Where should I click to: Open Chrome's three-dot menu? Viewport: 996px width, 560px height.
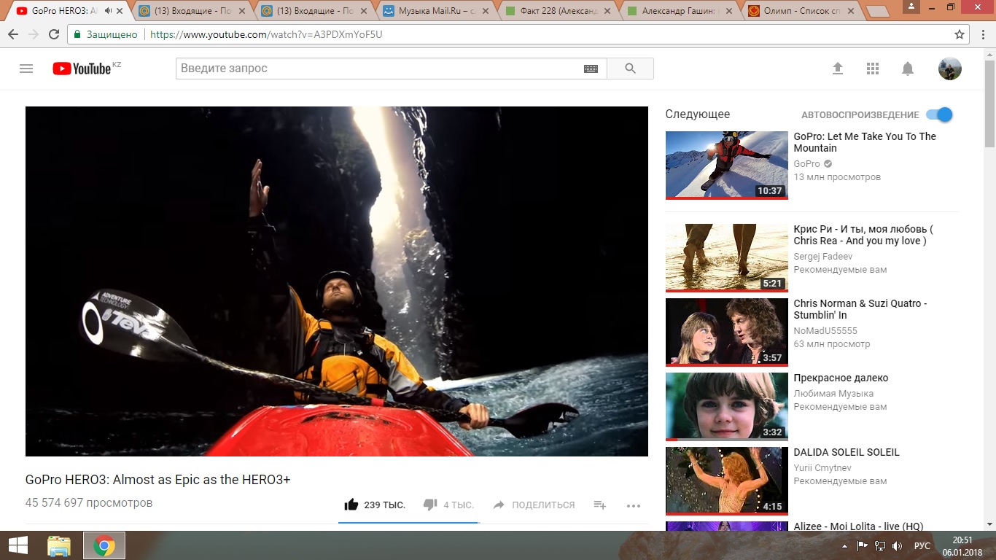click(x=983, y=34)
